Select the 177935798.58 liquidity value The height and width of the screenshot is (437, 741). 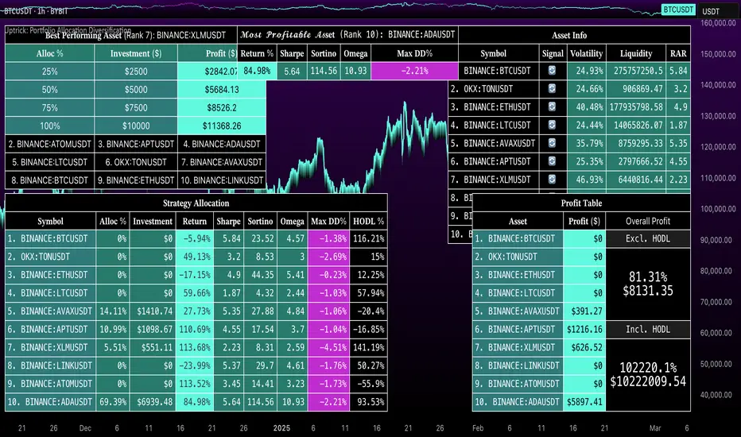point(636,107)
